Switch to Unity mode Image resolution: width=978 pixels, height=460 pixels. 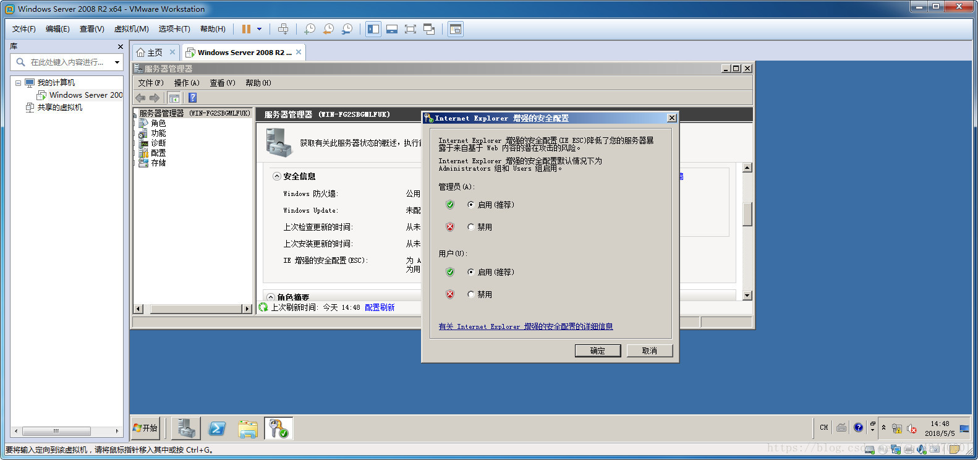click(x=429, y=29)
